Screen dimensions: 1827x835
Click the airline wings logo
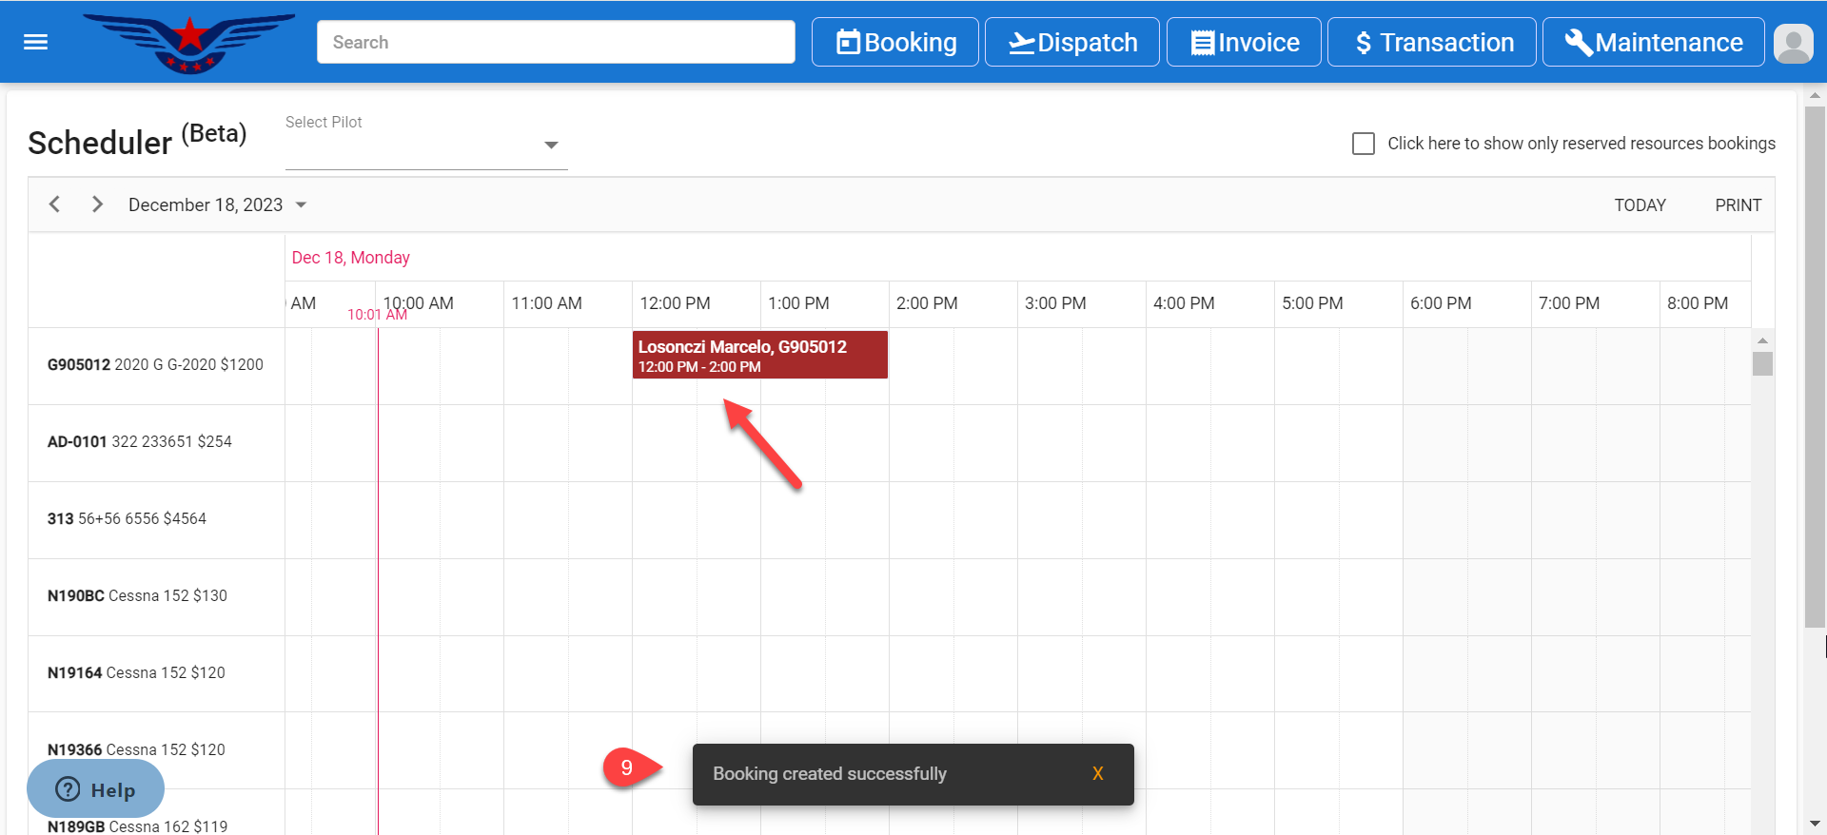[x=189, y=43]
